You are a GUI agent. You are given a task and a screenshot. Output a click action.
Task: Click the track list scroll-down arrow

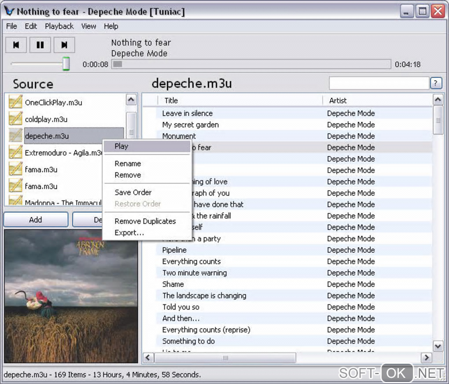[438, 346]
